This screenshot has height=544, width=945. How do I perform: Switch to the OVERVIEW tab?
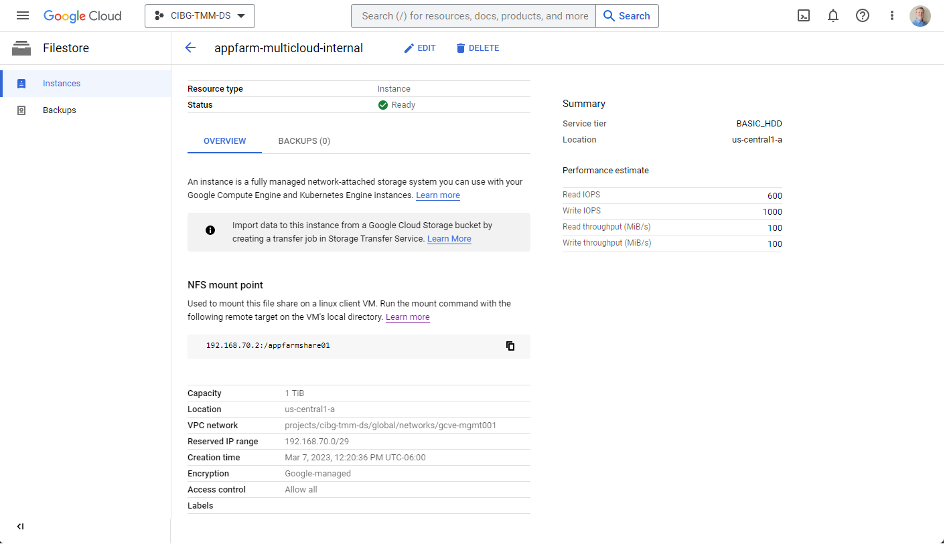225,141
